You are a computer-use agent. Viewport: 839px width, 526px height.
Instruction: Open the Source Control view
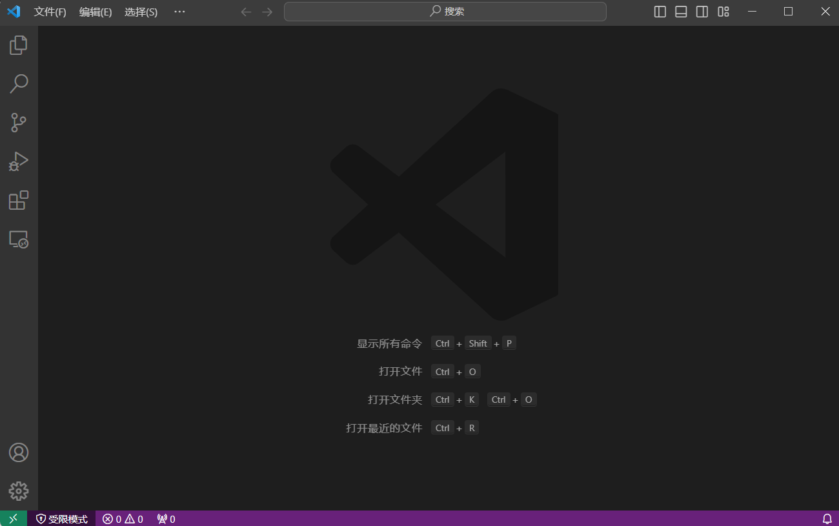pyautogui.click(x=19, y=123)
